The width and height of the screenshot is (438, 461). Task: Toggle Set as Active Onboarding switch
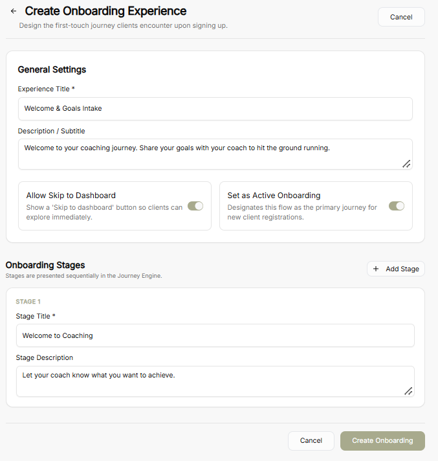pos(397,206)
